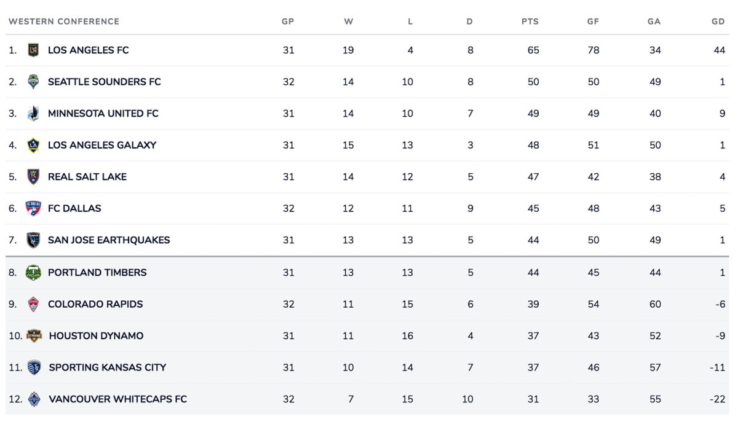Open the Vancouver Whitecaps FC team link
Screen dimensions: 738x422
[117, 399]
